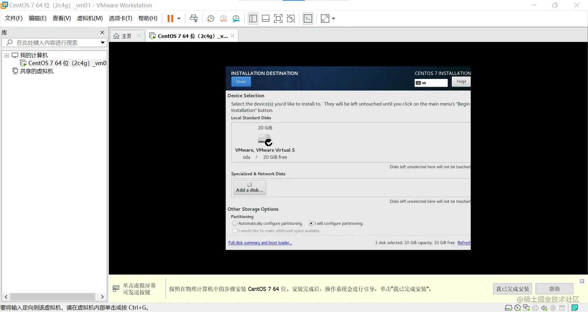Open the 虚拟机(M) menu
This screenshot has height=312, width=588.
click(x=90, y=18)
